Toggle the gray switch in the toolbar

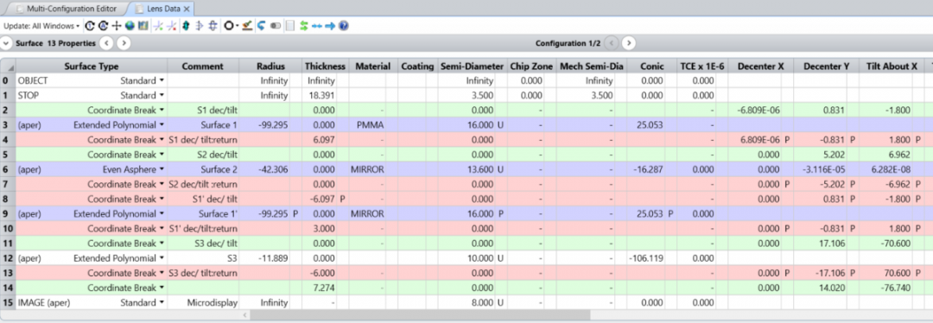click(276, 26)
